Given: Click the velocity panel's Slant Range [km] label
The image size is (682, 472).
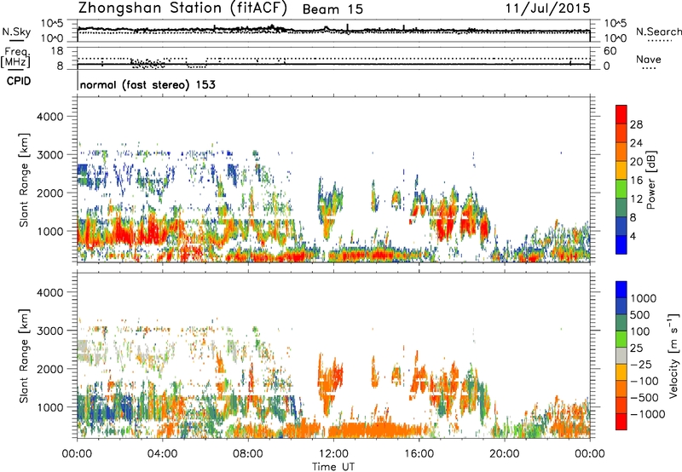Looking at the screenshot, I should pos(24,356).
